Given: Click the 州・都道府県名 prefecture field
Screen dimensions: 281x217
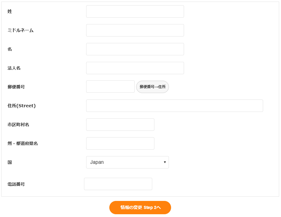Looking at the screenshot, I should [120, 143].
